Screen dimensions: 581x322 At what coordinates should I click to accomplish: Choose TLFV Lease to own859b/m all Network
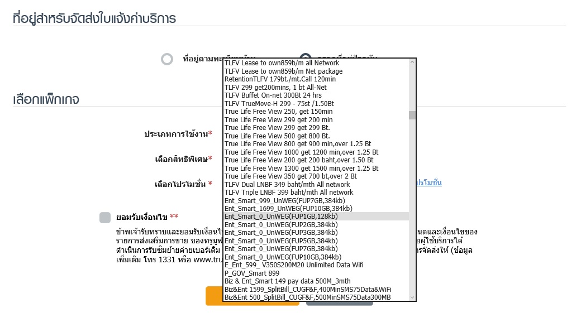(316, 63)
